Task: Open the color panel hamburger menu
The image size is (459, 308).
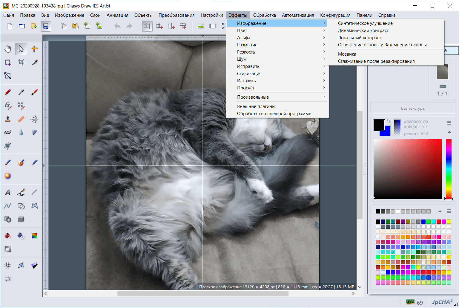Action: click(x=449, y=123)
